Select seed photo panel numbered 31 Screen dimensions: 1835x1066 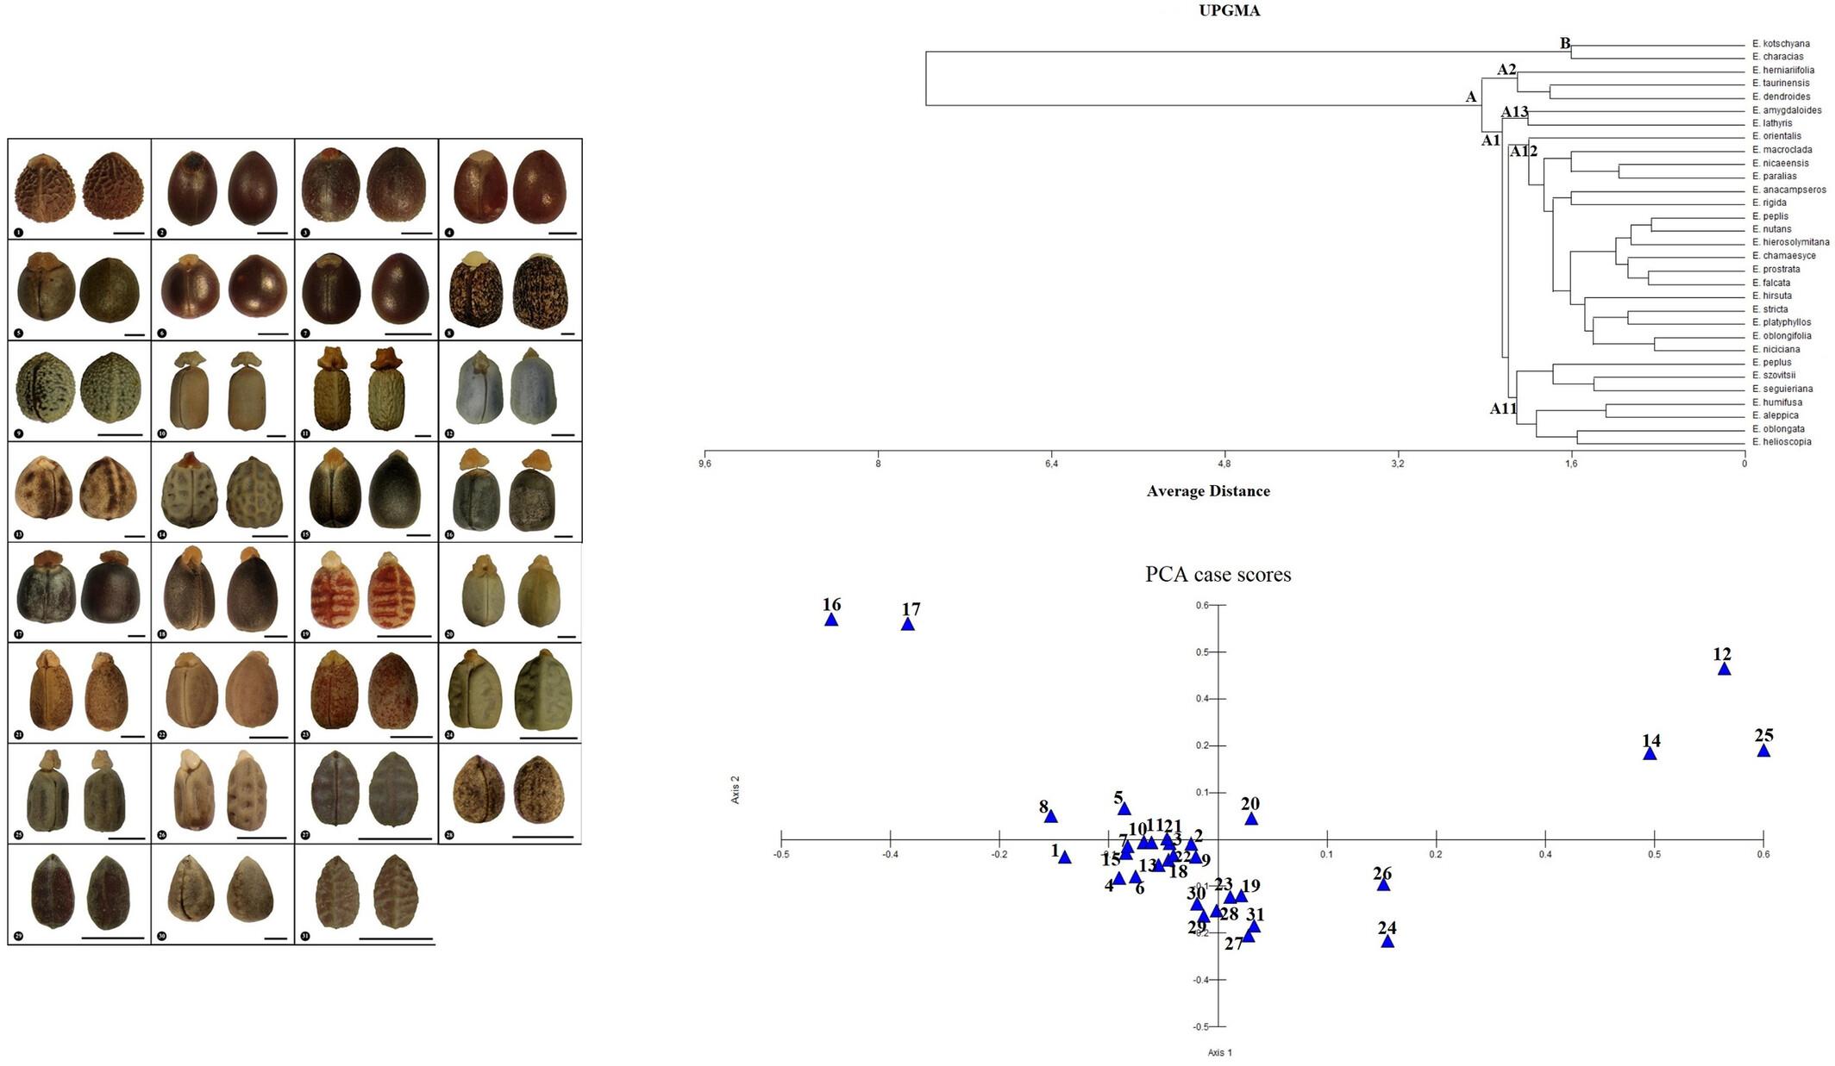point(366,895)
